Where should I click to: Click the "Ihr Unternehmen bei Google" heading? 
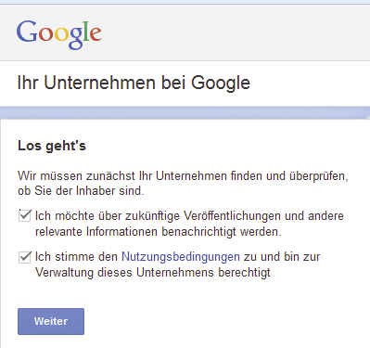[x=134, y=83]
